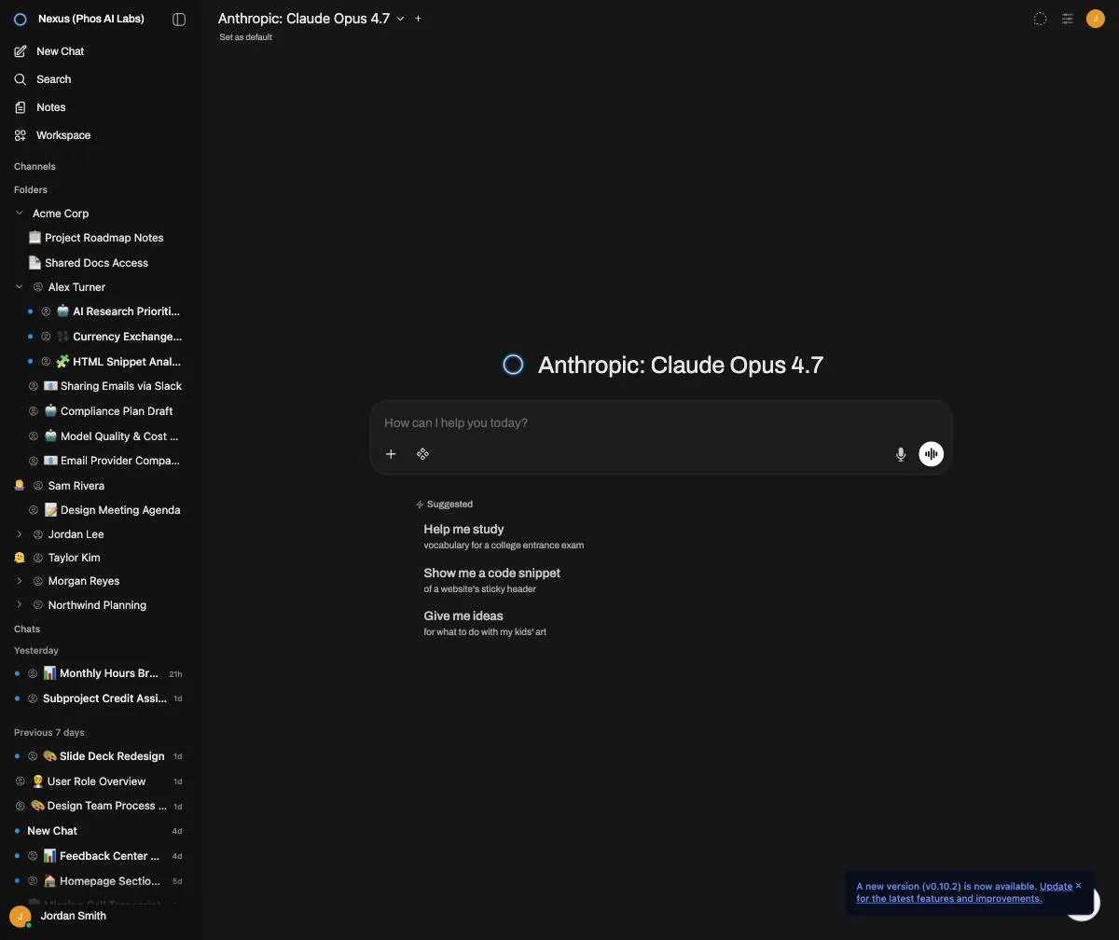Open Currency Exchange chat
Viewport: 1119px width, 940px height.
coord(108,337)
